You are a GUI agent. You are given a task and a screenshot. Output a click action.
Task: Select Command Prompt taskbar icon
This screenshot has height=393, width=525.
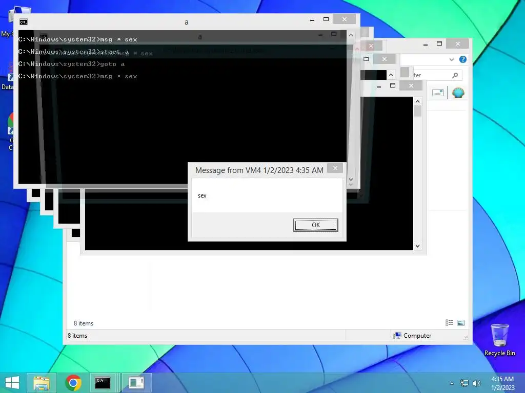[103, 383]
